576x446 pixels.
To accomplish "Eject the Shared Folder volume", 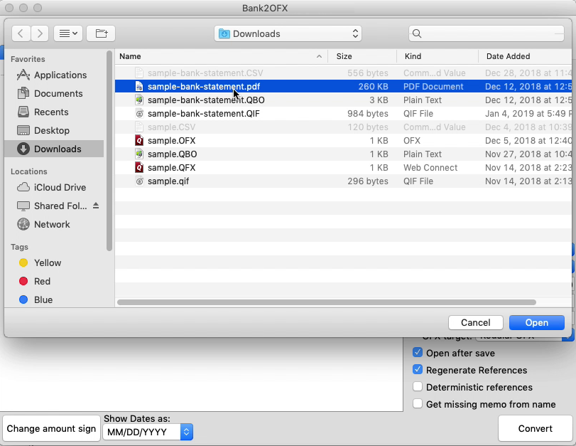I will click(96, 206).
